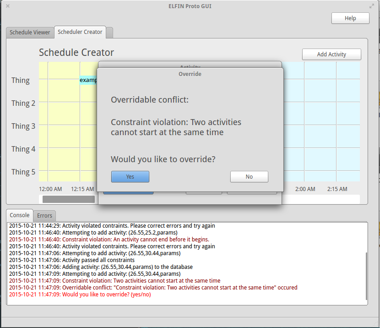Select the Console tab
The height and width of the screenshot is (328, 380).
(x=20, y=215)
